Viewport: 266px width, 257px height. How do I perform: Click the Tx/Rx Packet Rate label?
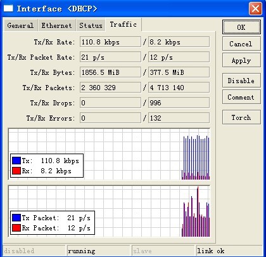pyautogui.click(x=41, y=57)
